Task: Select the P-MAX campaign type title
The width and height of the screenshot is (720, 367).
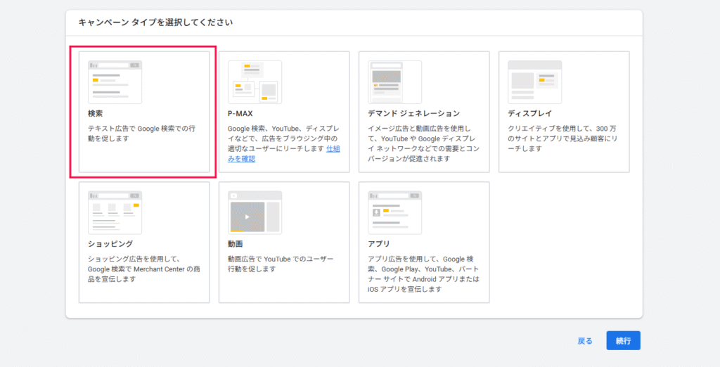Action: (240, 113)
